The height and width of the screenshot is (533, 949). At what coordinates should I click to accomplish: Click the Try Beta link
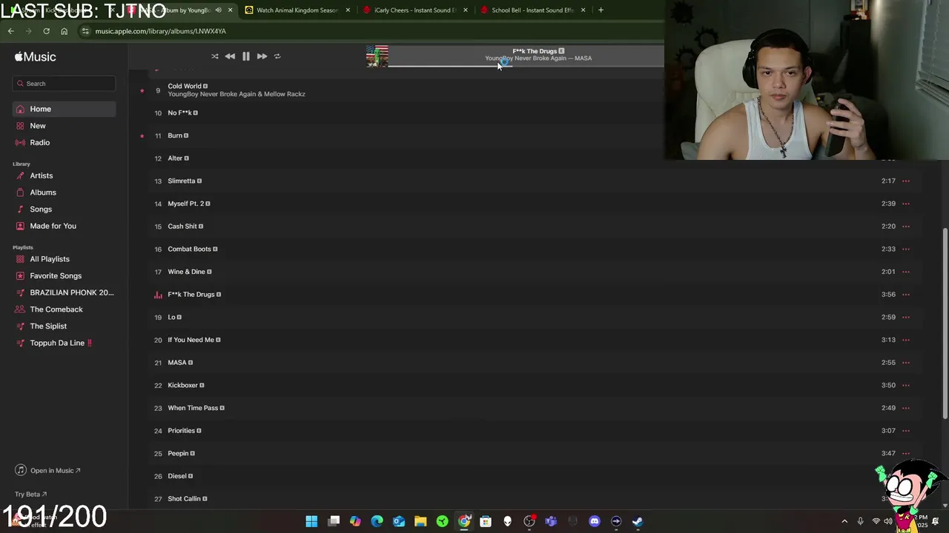click(30, 495)
